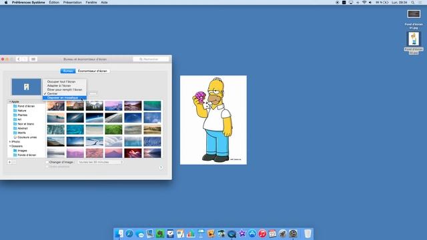Screen dimensions: 427x240
Task: Open the Aide menu
Action: [104, 2]
